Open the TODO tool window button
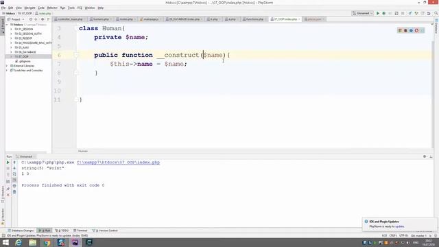 [x=62, y=231]
